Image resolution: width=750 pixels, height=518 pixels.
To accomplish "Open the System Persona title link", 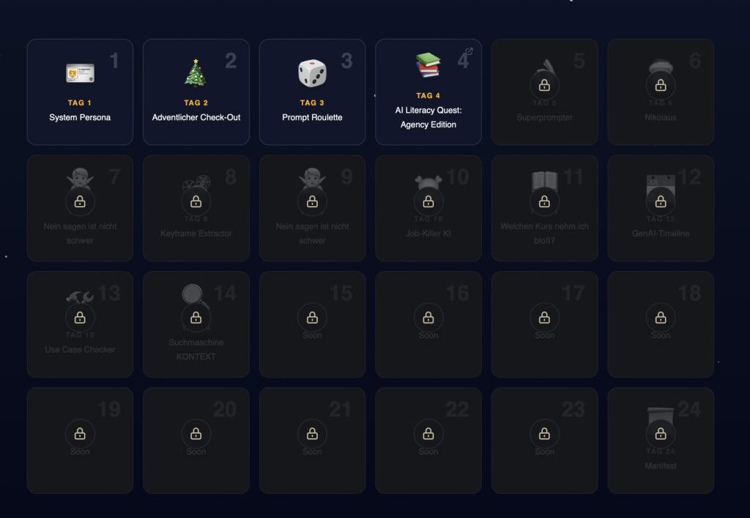I will pyautogui.click(x=80, y=117).
